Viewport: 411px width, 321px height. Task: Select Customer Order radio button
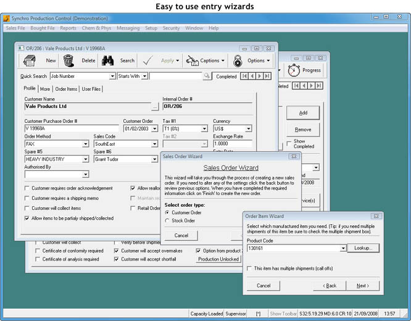click(167, 212)
